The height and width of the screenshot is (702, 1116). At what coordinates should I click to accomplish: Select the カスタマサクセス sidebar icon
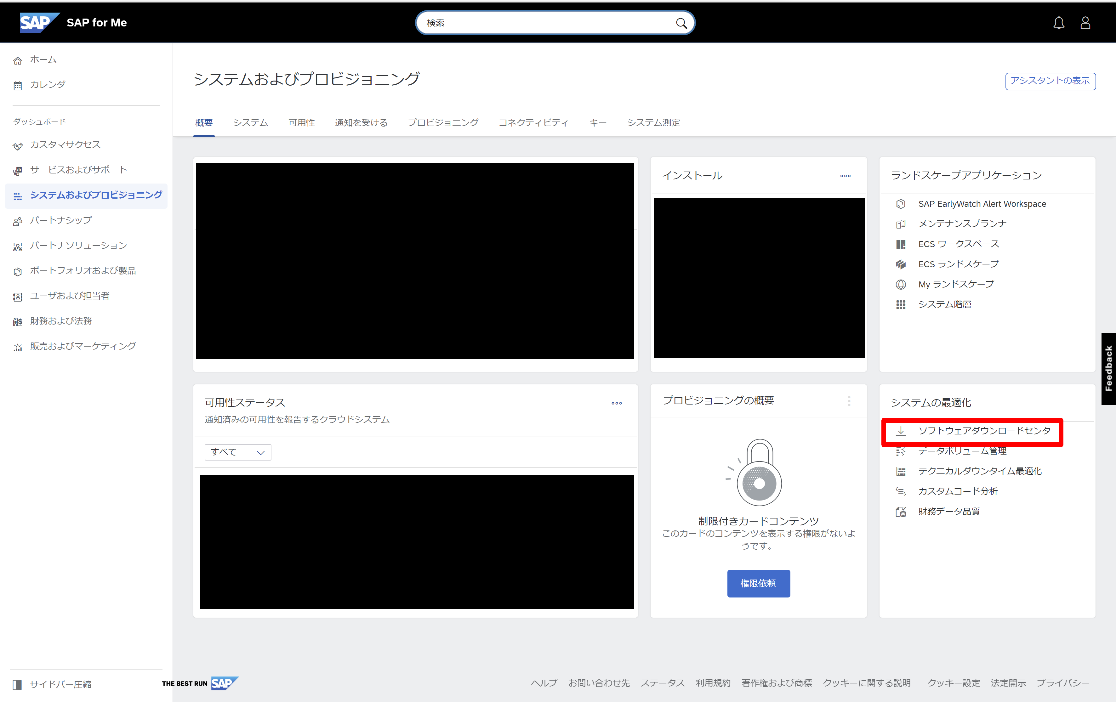pyautogui.click(x=18, y=145)
